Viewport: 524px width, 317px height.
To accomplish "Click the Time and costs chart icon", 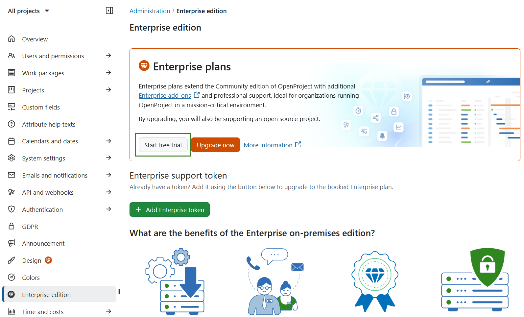I will click(12, 311).
